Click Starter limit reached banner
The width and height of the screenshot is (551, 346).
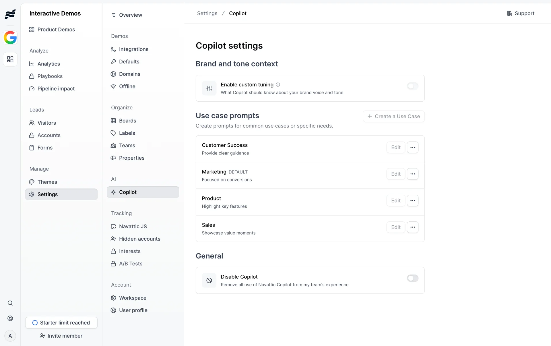click(x=61, y=323)
